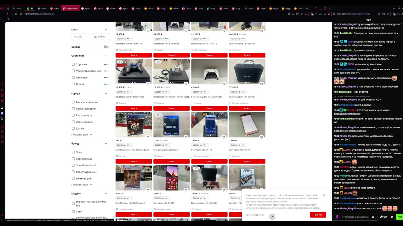Select the Санкт-Петербург city checkbox
This screenshot has height=226, width=403.
[x=73, y=109]
